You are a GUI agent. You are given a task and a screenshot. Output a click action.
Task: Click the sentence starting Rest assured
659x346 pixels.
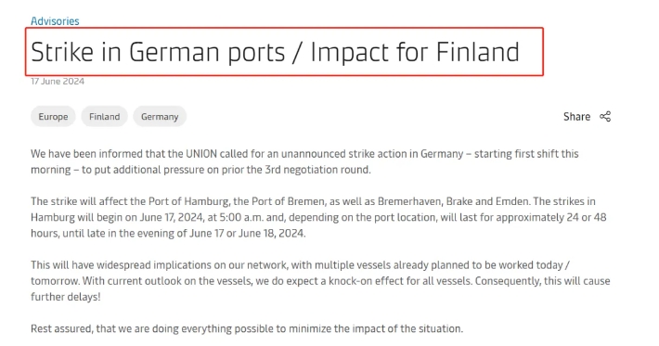tap(247, 328)
